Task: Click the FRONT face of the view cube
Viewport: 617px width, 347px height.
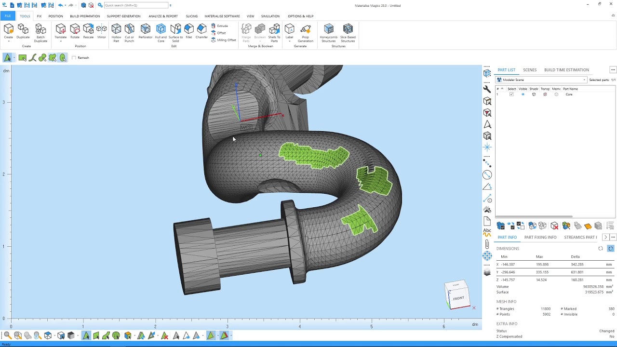Action: click(x=458, y=298)
